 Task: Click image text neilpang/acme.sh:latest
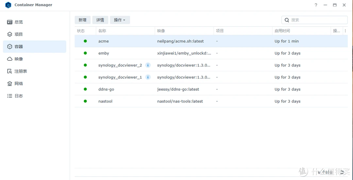tap(180, 41)
